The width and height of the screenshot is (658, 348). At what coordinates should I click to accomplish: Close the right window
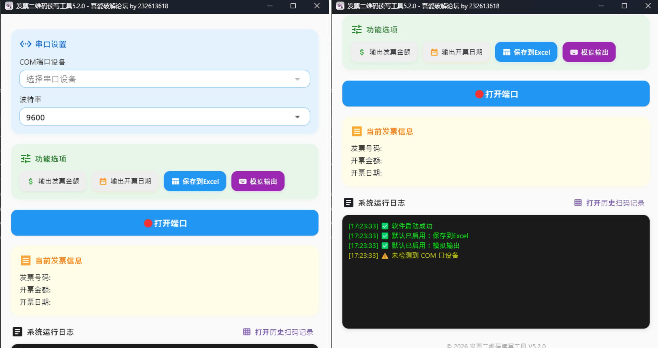tap(648, 6)
